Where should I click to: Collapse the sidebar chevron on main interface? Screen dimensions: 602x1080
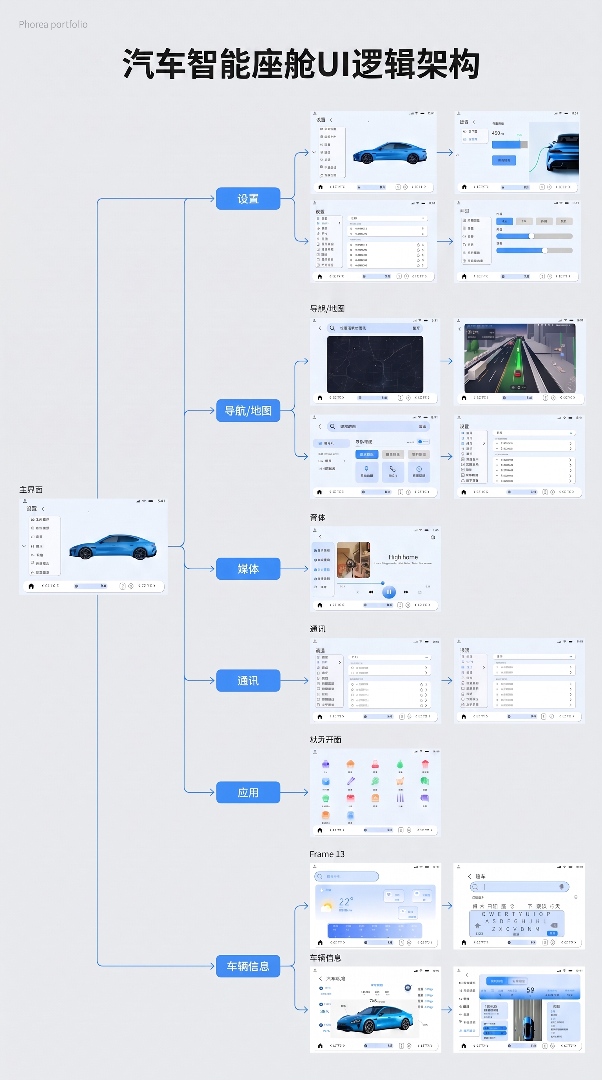(24, 546)
